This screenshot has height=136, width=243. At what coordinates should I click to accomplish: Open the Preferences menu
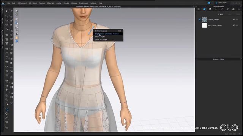pyautogui.click(x=84, y=3)
